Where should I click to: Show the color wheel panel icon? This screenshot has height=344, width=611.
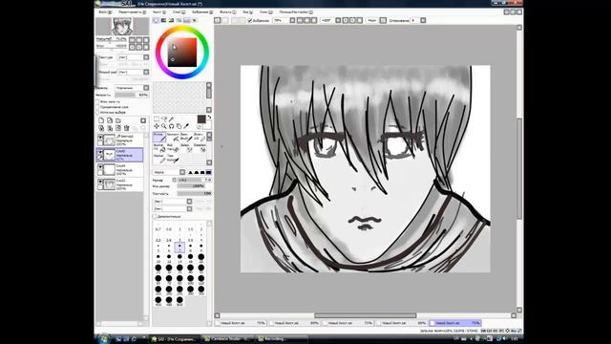point(157,20)
